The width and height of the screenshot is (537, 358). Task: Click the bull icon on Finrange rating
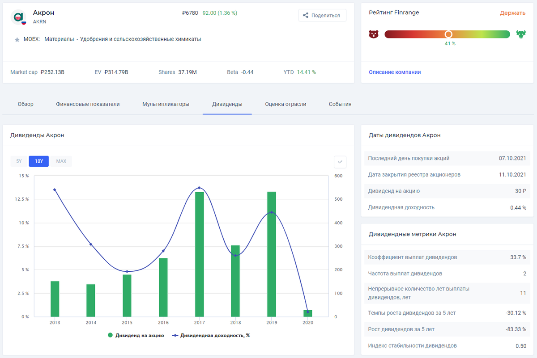[521, 34]
